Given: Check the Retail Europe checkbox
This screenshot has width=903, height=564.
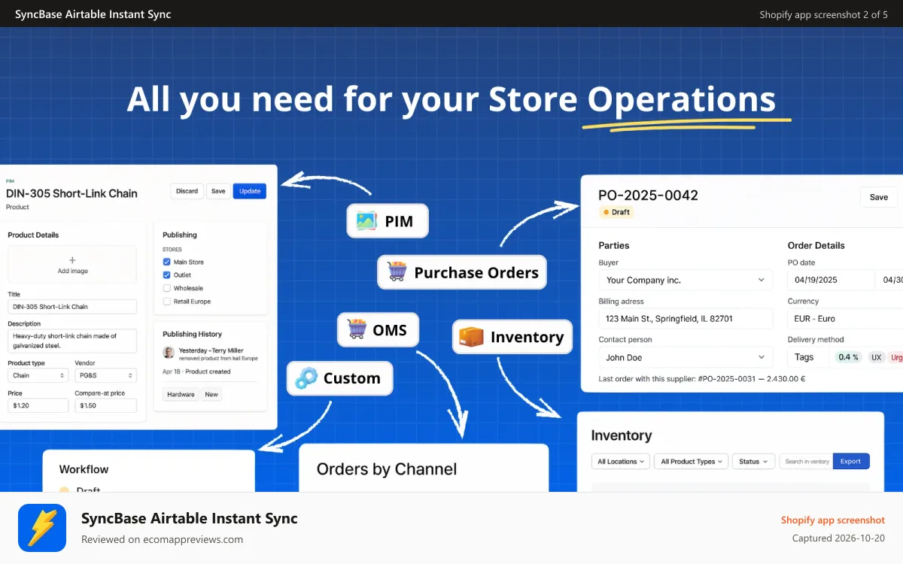Looking at the screenshot, I should click(167, 301).
